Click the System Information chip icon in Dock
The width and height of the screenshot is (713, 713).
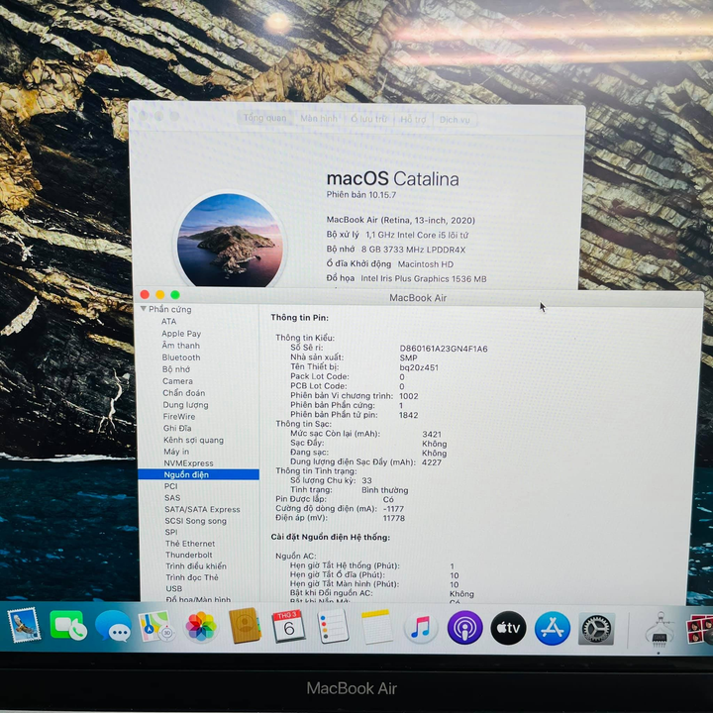(x=659, y=630)
